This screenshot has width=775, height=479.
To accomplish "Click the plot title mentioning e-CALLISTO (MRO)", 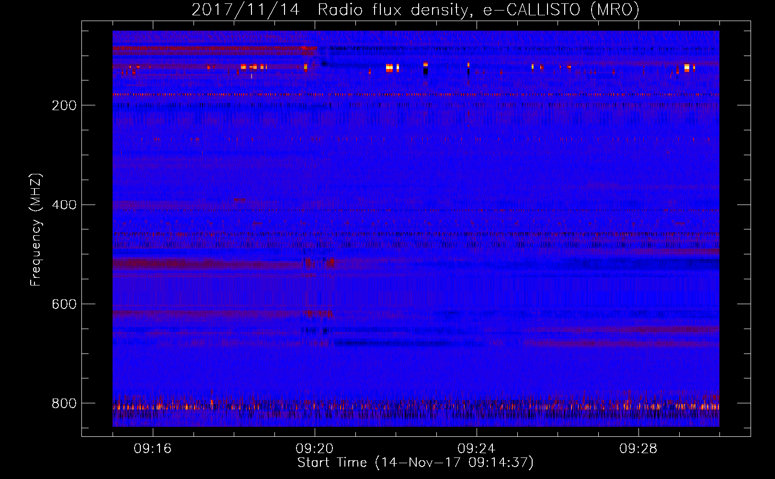I will 415,10.
